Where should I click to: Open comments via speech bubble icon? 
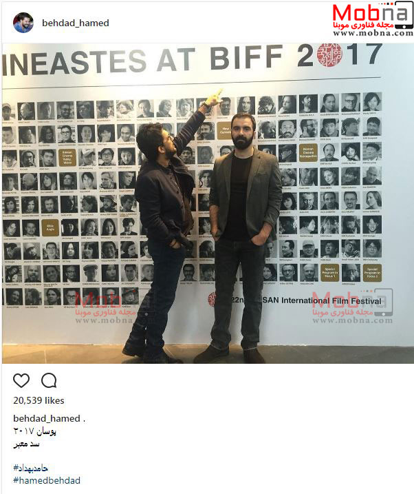click(x=49, y=380)
